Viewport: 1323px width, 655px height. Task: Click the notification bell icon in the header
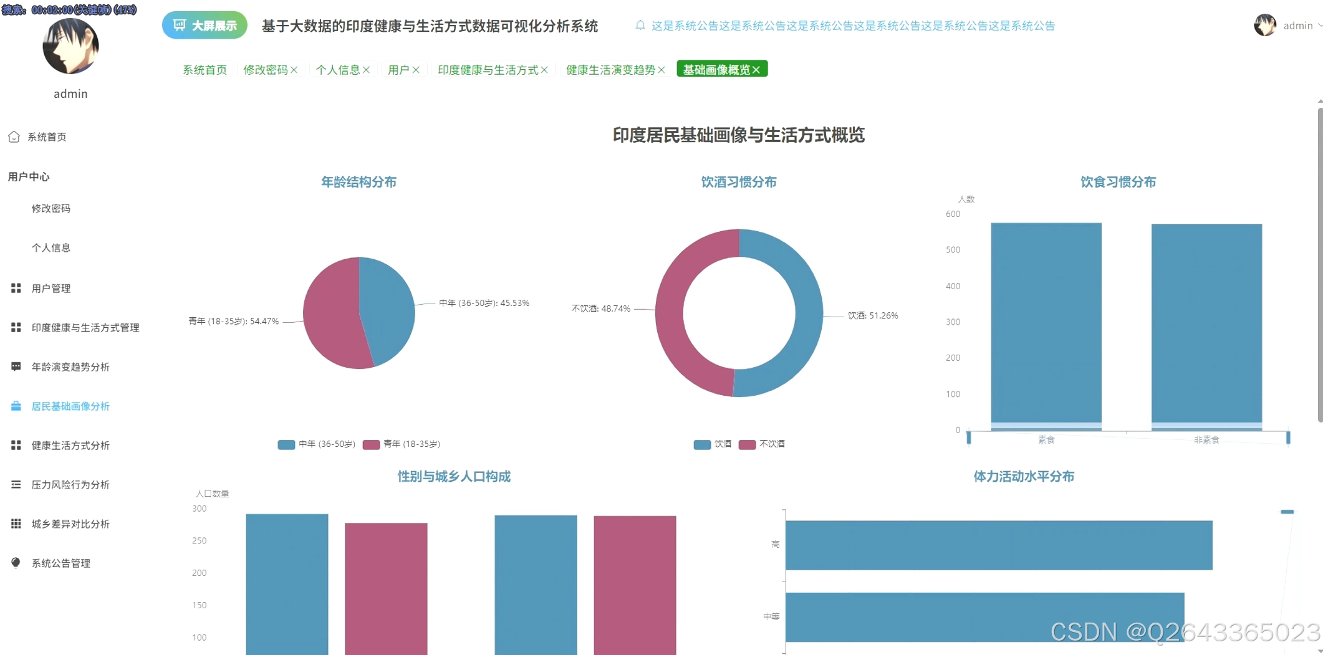(640, 26)
